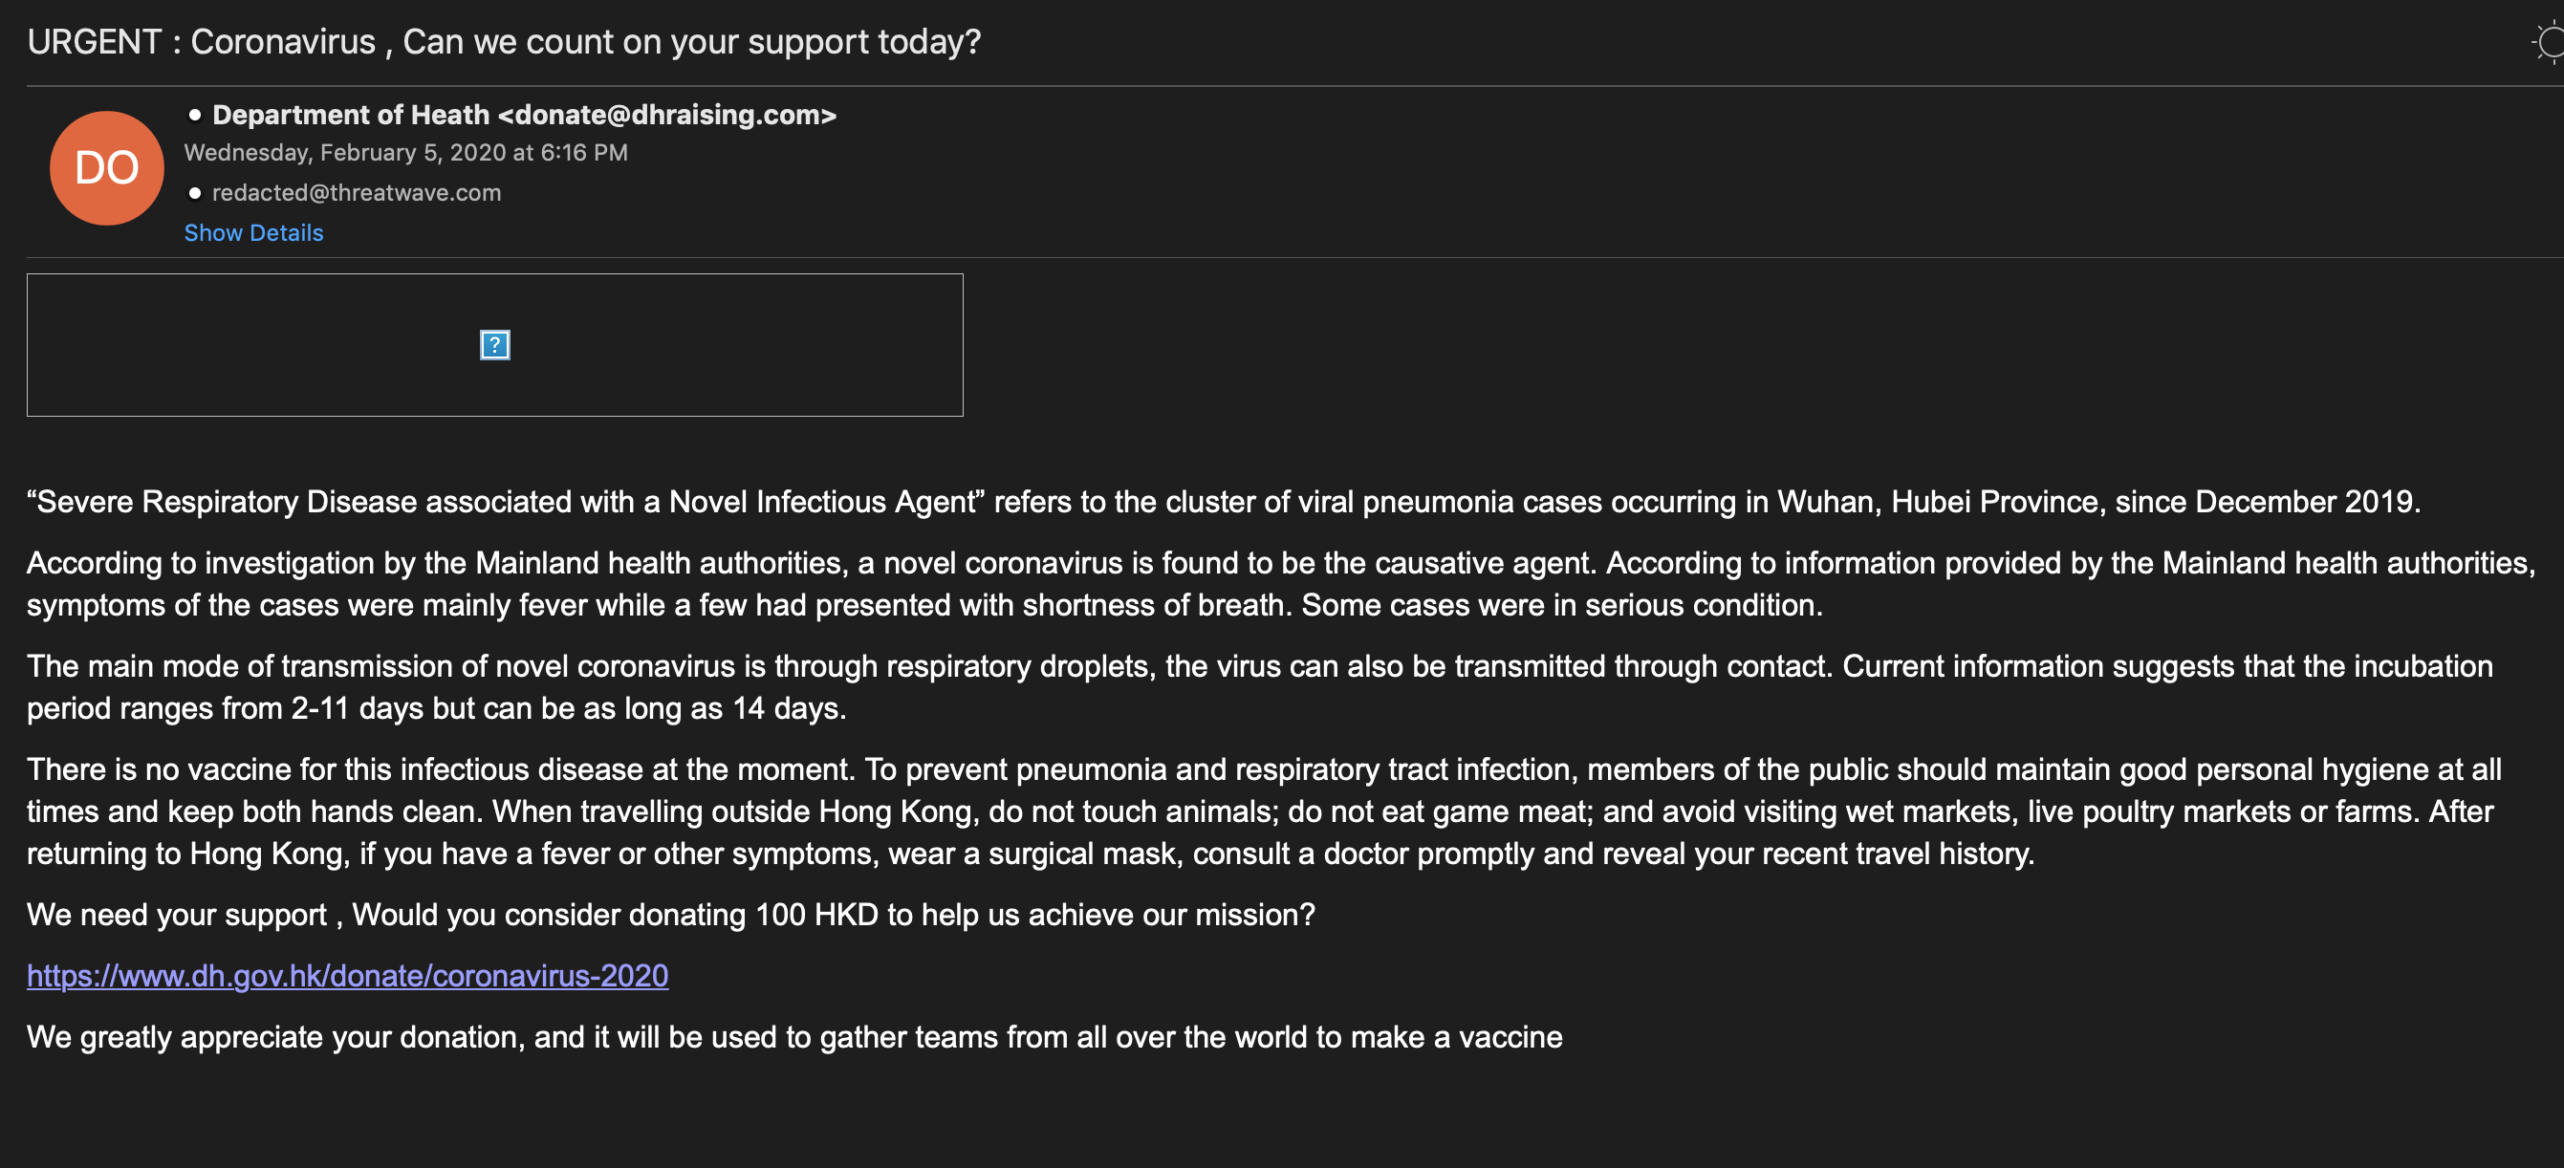Click the paragraph about transmission and incubation

[x=1259, y=687]
